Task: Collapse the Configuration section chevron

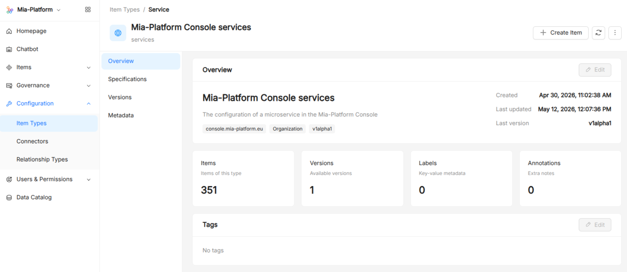Action: point(89,104)
